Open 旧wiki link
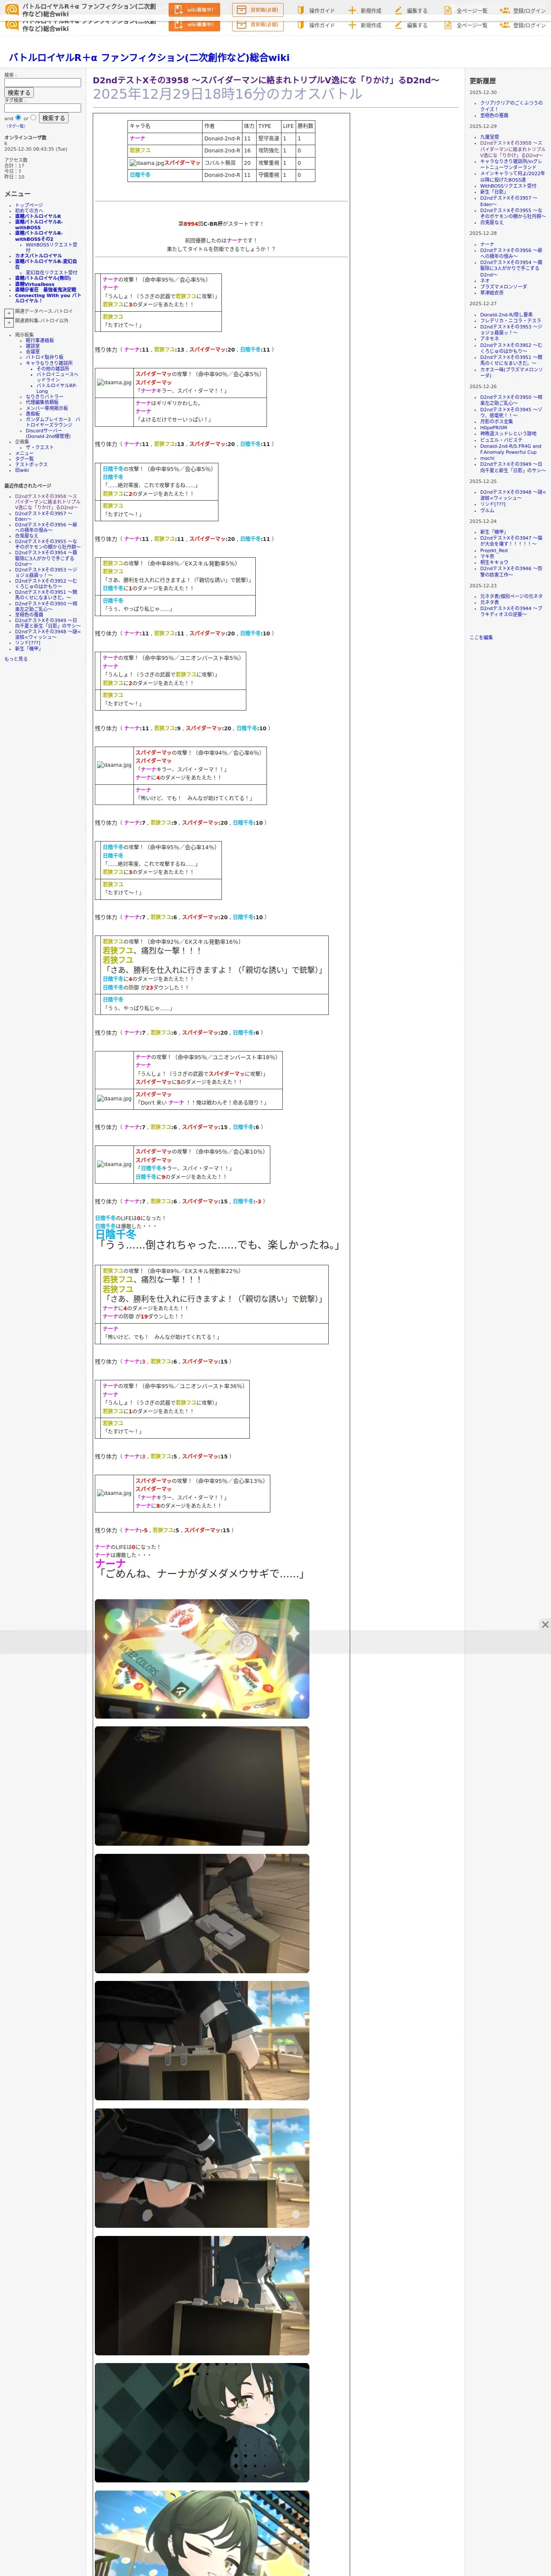Image resolution: width=551 pixels, height=2576 pixels. [x=22, y=470]
